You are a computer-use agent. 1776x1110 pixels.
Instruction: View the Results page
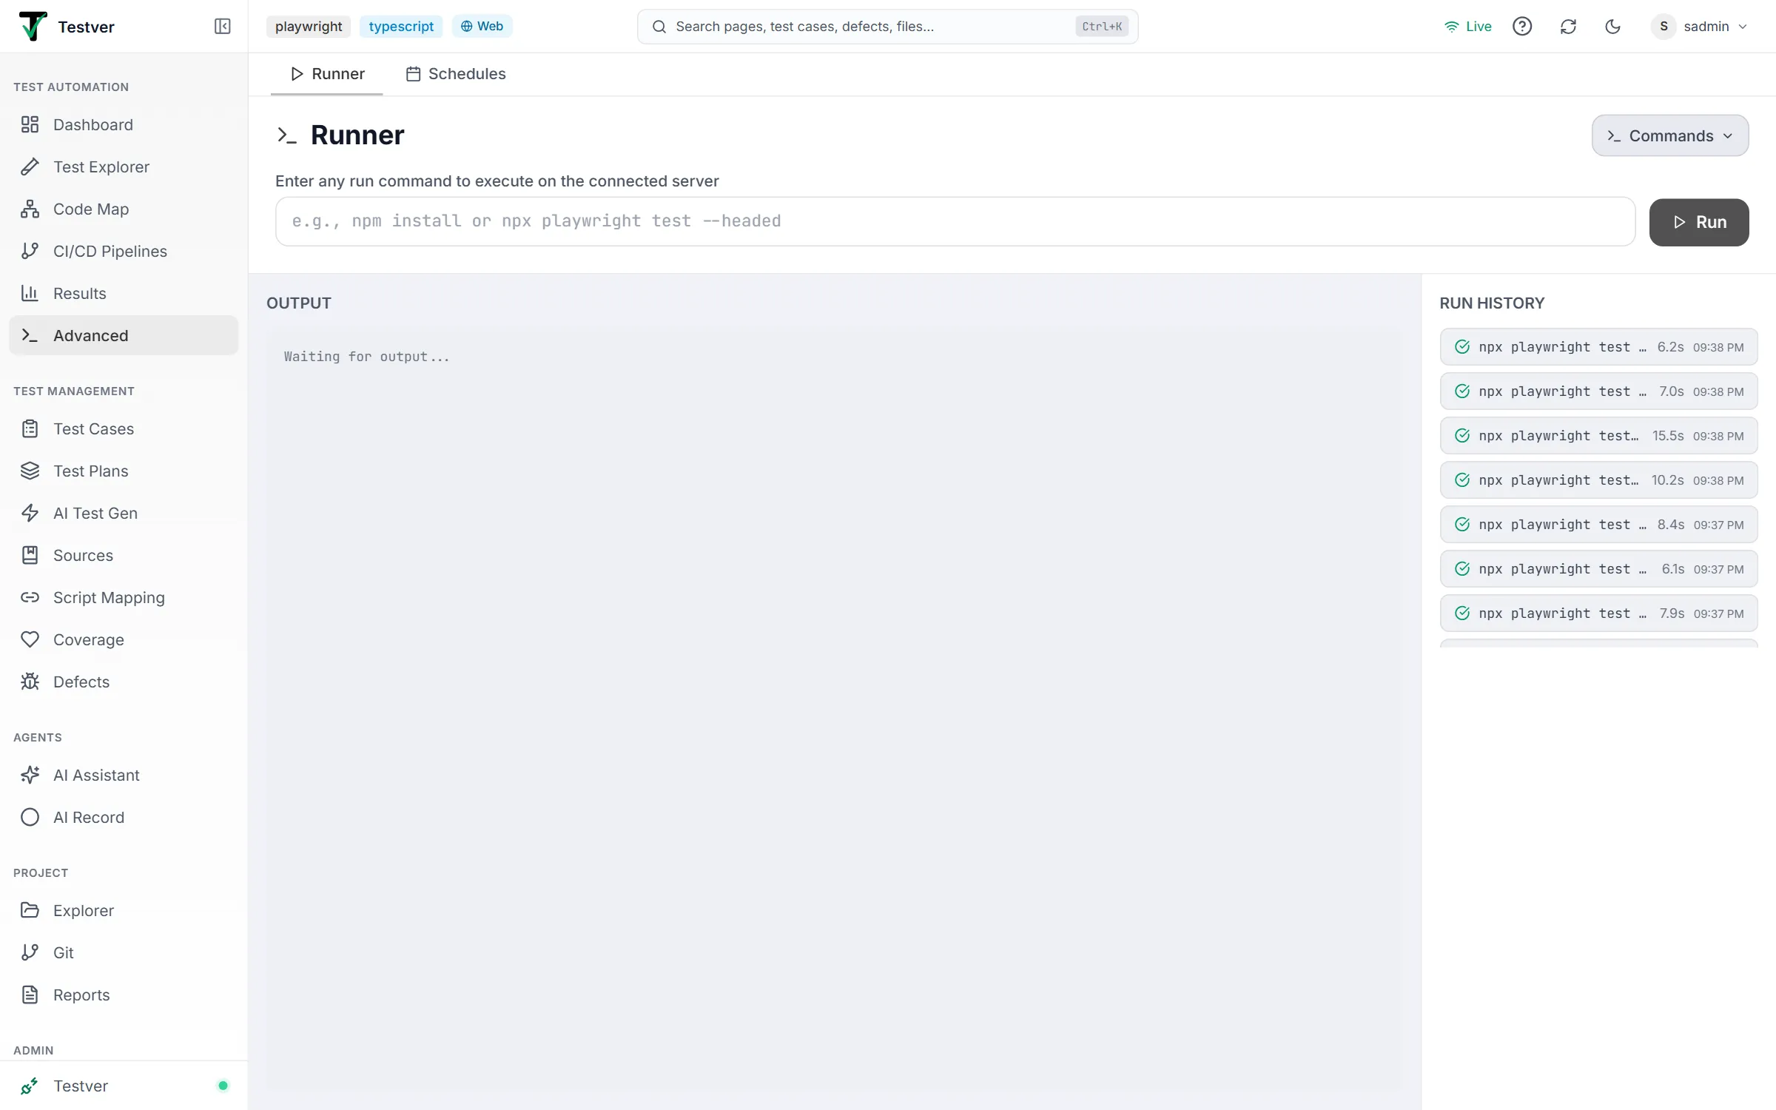(x=124, y=294)
